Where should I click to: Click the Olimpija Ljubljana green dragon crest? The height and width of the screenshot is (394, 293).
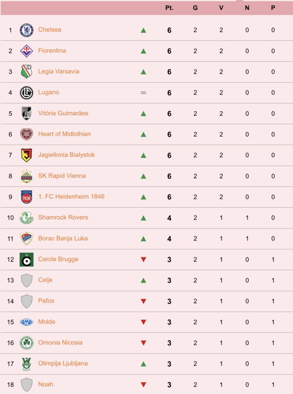click(x=27, y=364)
